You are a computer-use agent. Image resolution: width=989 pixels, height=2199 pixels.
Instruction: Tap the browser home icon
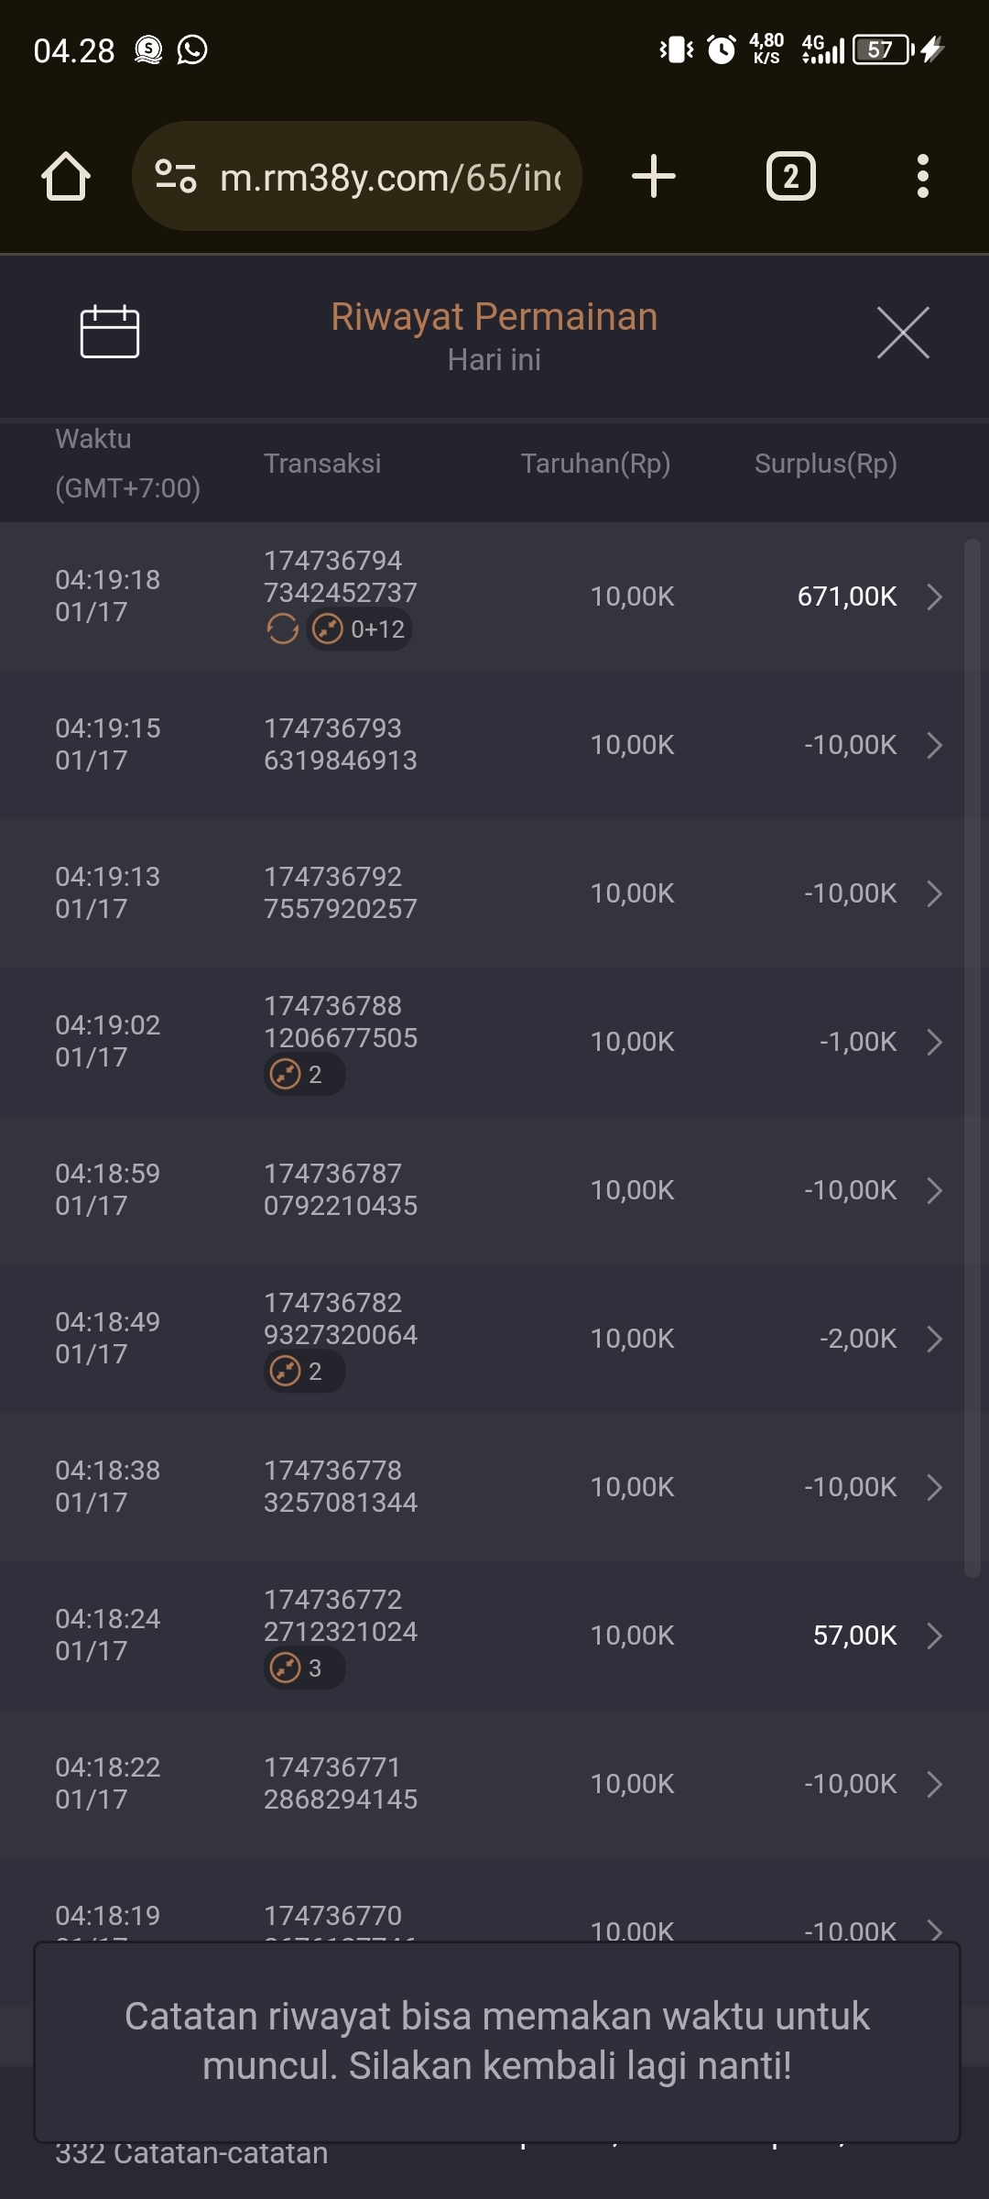(66, 176)
